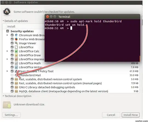Uncheck checkbox for revision control system manual pages
This screenshot has height=122, width=148.
coord(12,83)
